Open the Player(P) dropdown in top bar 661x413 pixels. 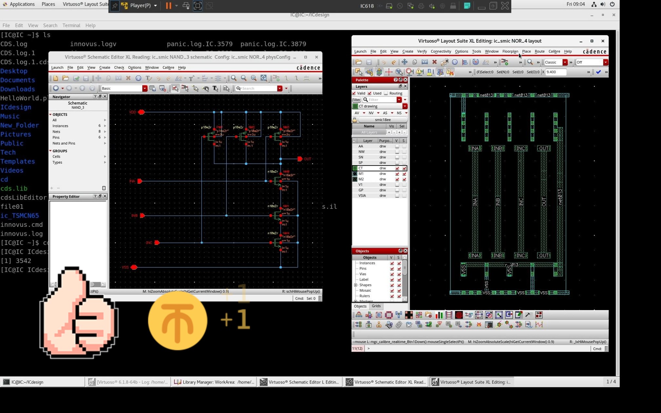155,6
